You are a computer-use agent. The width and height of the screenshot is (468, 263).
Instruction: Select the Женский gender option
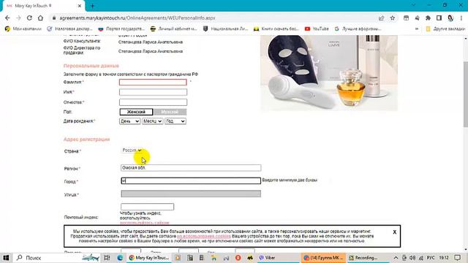[136, 112]
